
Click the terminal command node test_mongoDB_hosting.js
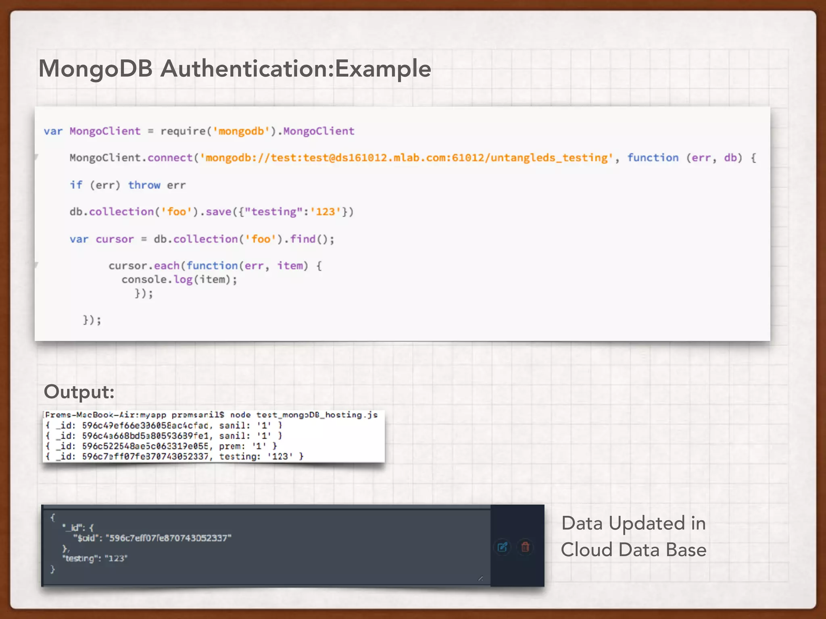pyautogui.click(x=304, y=415)
